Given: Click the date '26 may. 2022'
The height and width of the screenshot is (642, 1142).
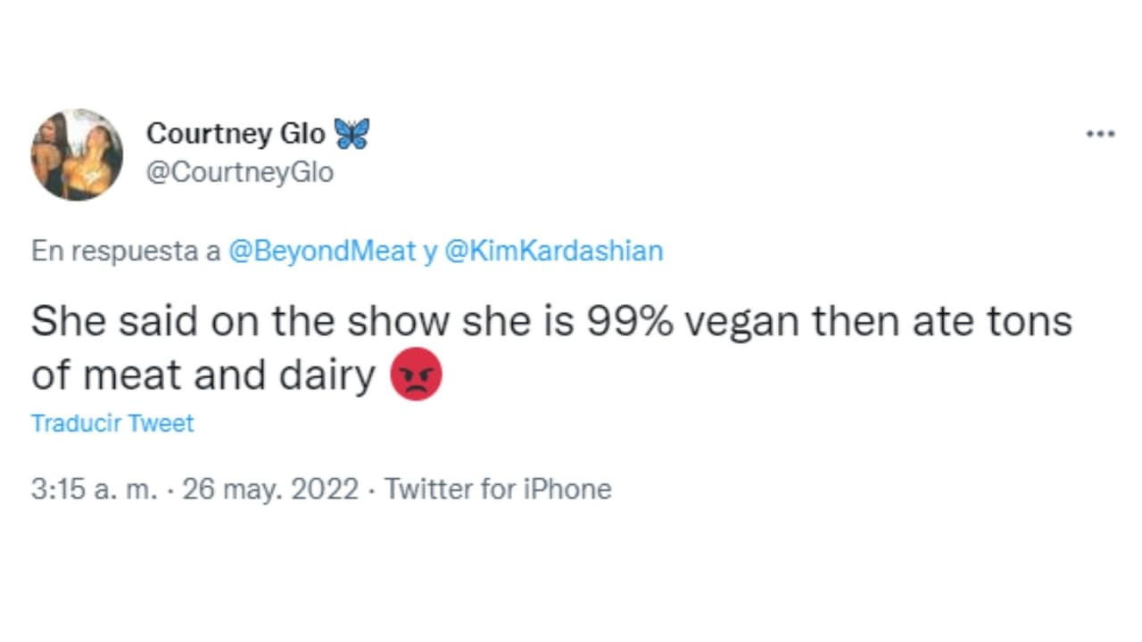Looking at the screenshot, I should click(270, 489).
